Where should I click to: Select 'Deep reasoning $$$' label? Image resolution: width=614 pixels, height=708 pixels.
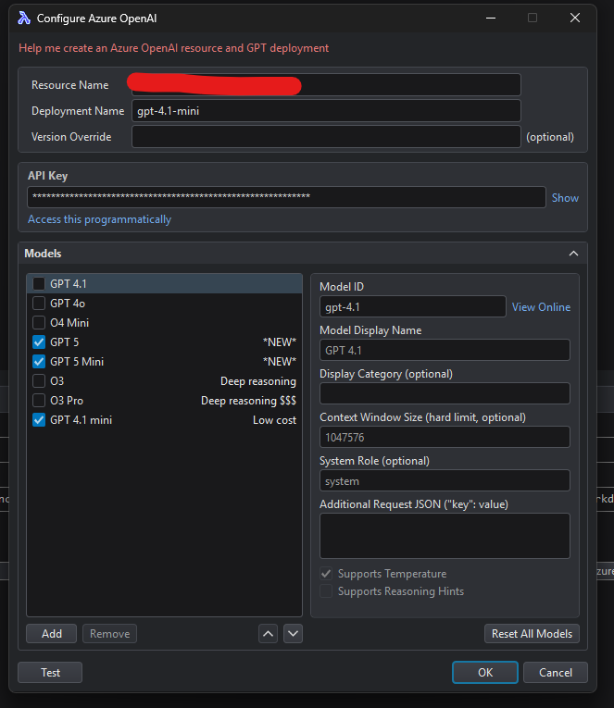(x=248, y=401)
